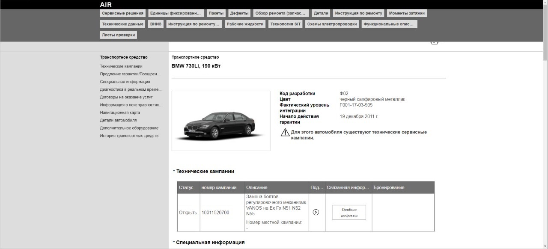Click the warning triangle icon near service campaigns notice

[x=285, y=133]
